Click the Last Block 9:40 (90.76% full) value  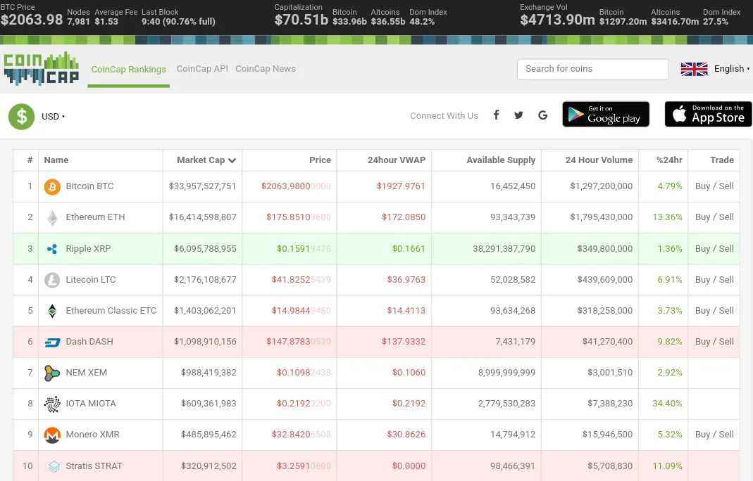pyautogui.click(x=178, y=22)
